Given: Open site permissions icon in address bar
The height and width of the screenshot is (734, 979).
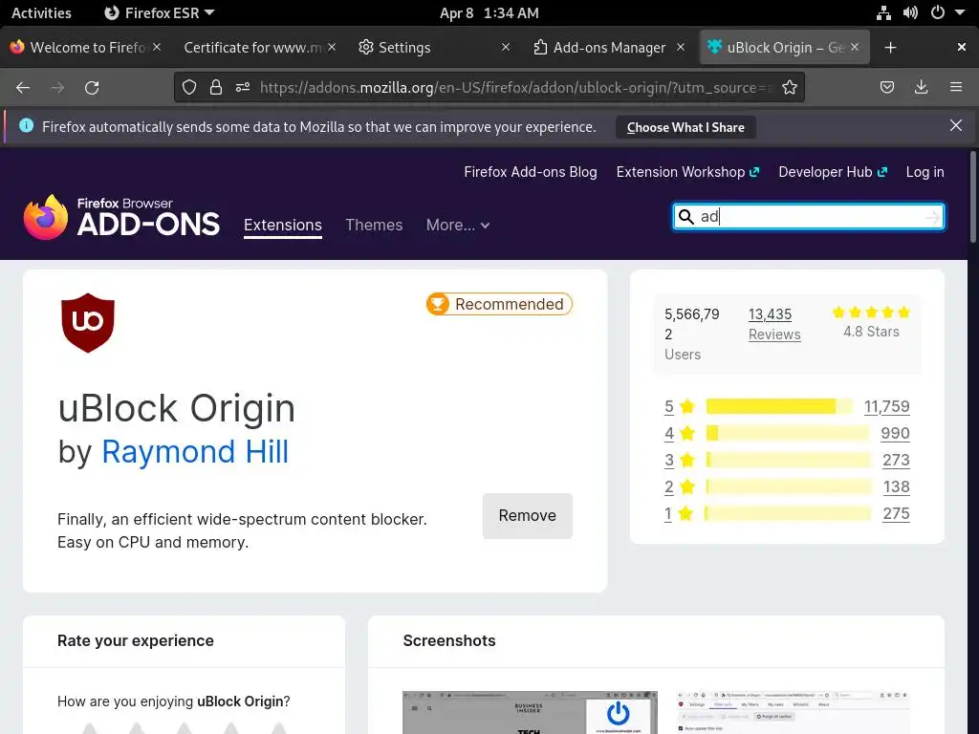Looking at the screenshot, I should coord(243,87).
